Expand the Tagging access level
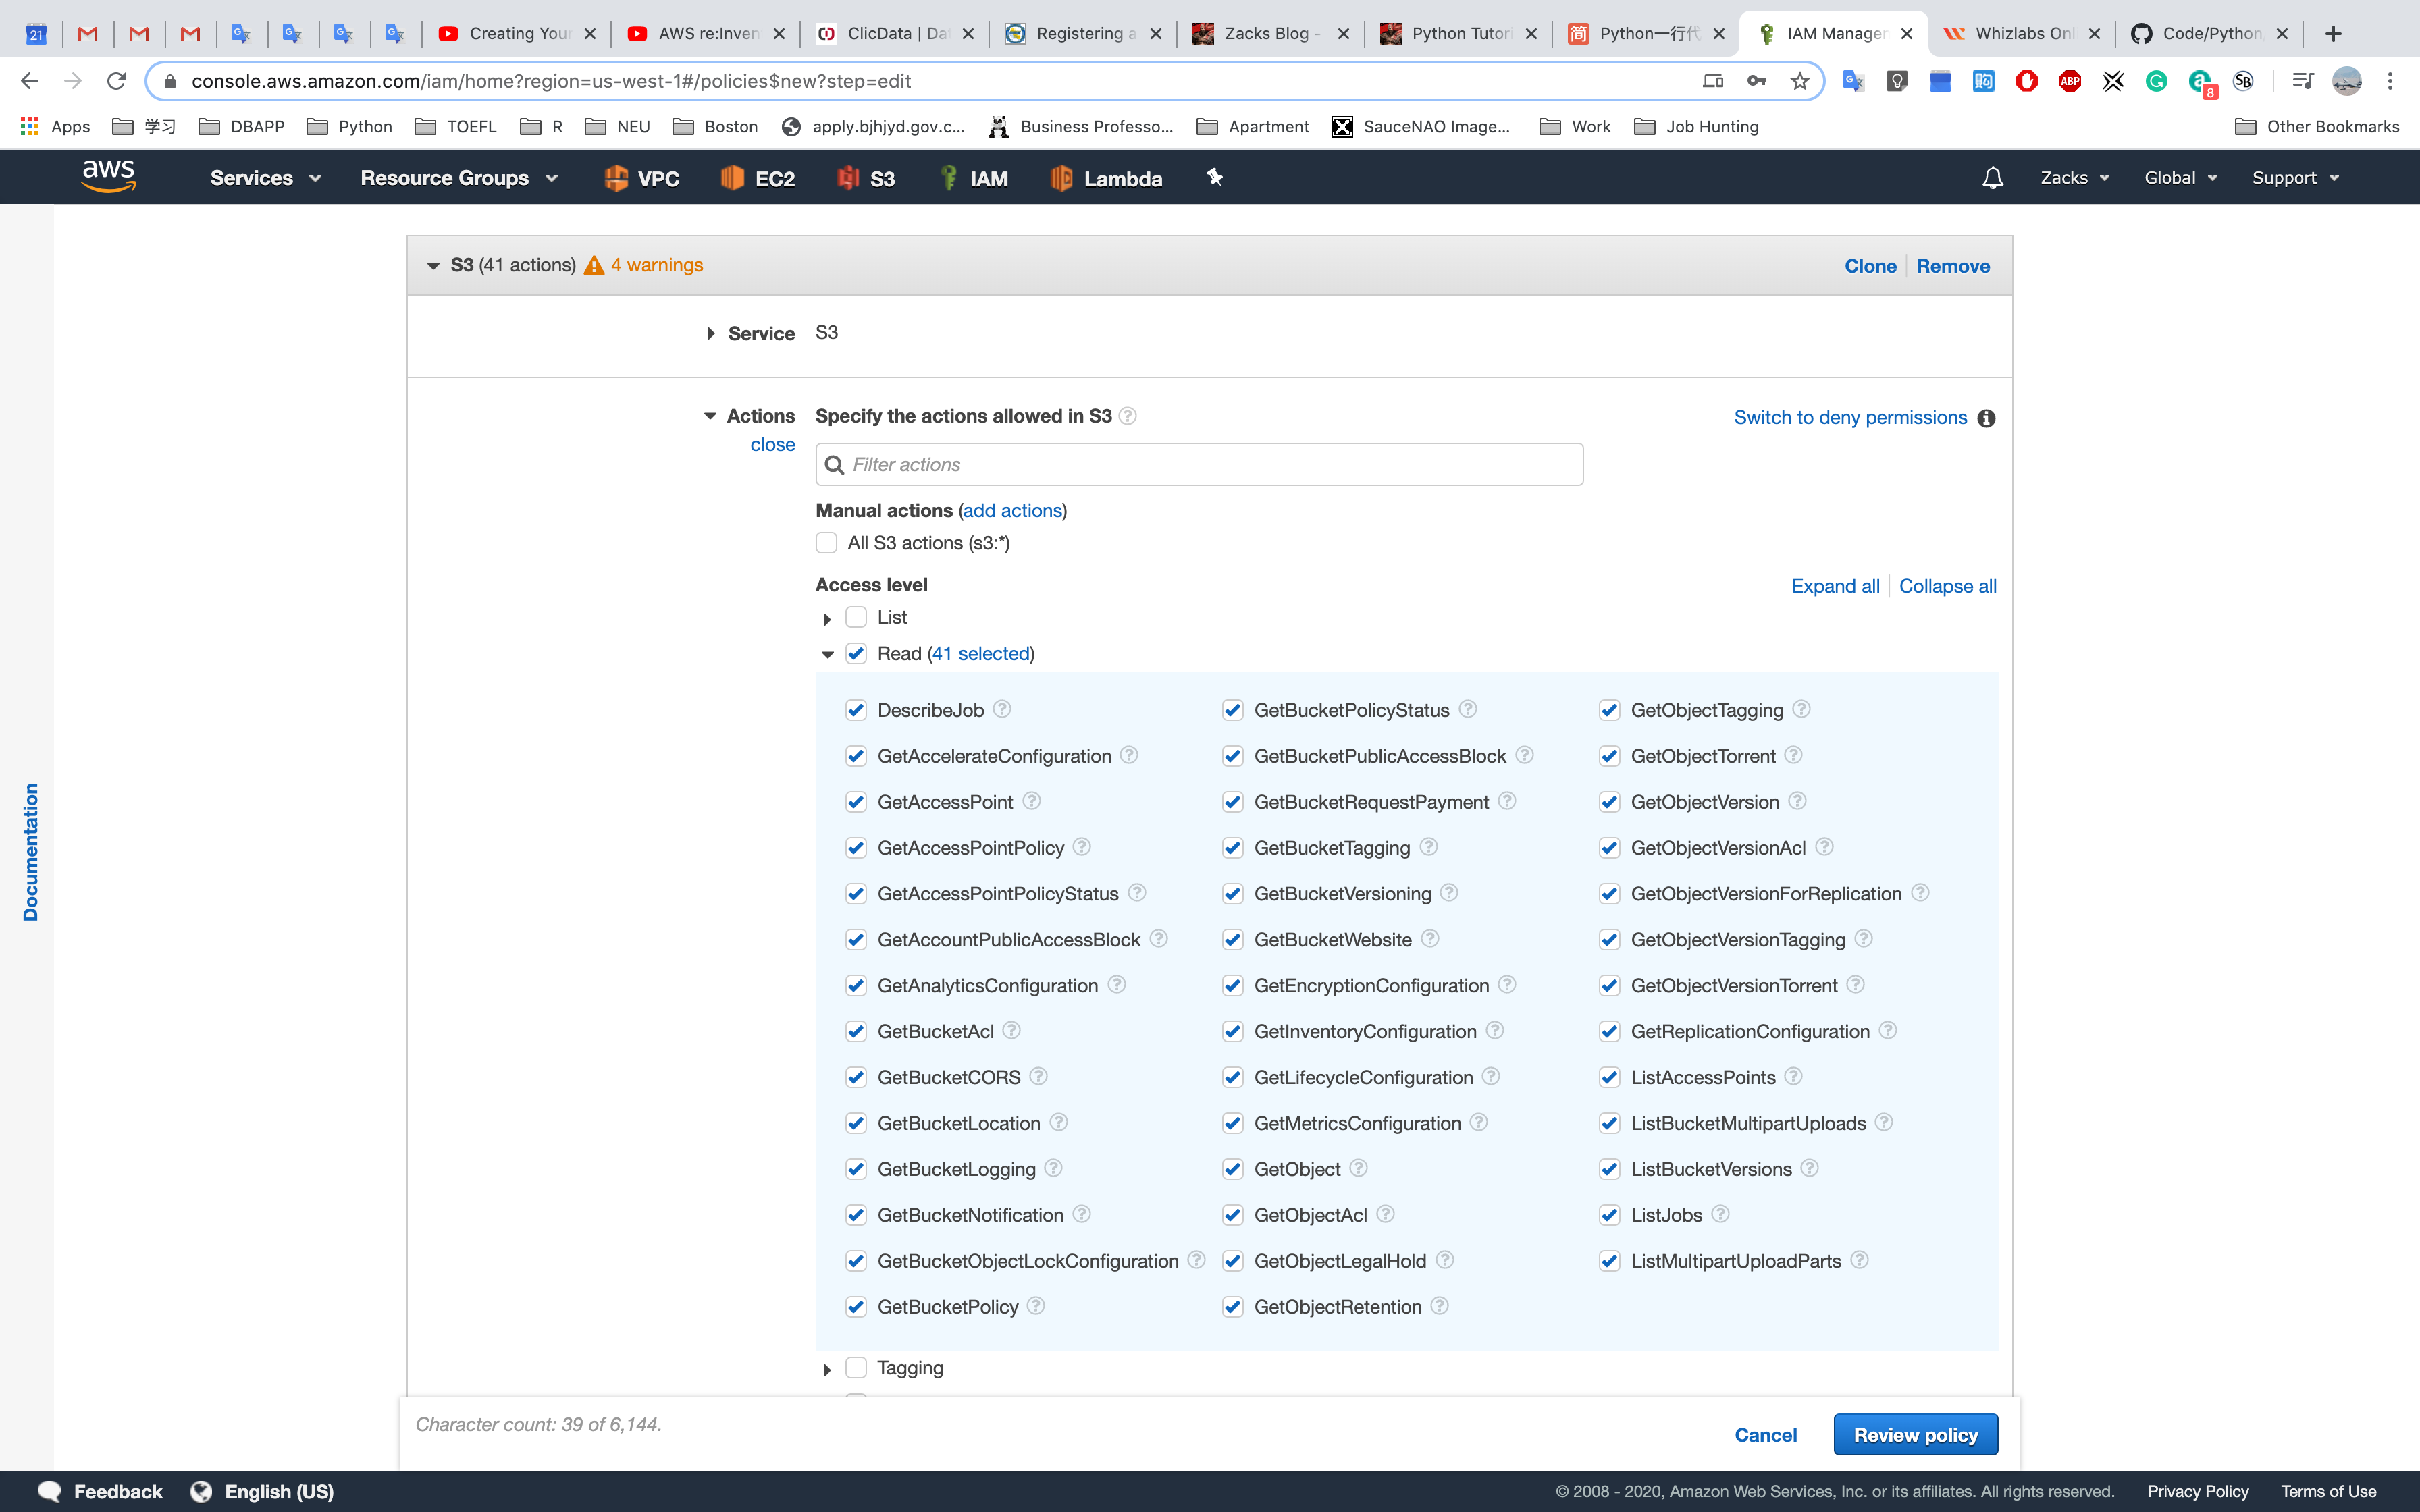Viewport: 2420px width, 1512px height. click(x=827, y=1369)
